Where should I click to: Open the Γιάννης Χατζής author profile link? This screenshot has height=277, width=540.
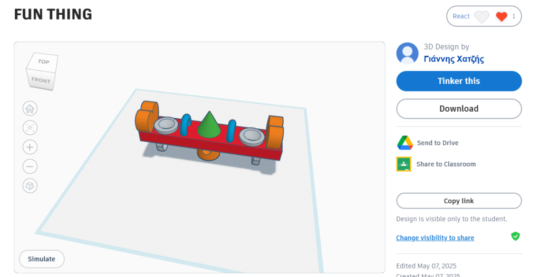[454, 59]
